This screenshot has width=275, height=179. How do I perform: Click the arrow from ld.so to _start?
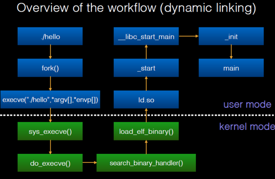click(146, 84)
